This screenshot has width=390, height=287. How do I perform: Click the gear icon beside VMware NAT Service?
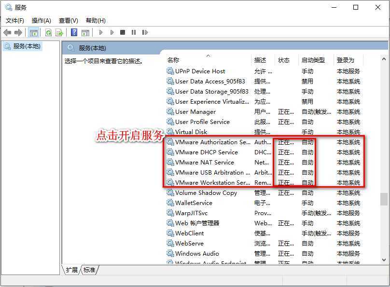pyautogui.click(x=170, y=162)
